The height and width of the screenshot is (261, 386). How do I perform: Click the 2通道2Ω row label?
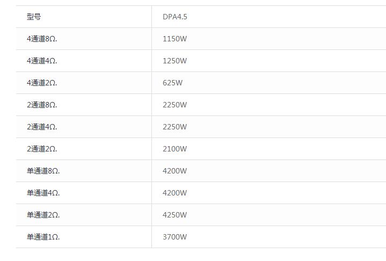[42, 149]
